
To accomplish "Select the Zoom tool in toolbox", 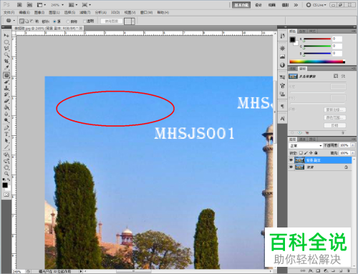I will point(6,174).
